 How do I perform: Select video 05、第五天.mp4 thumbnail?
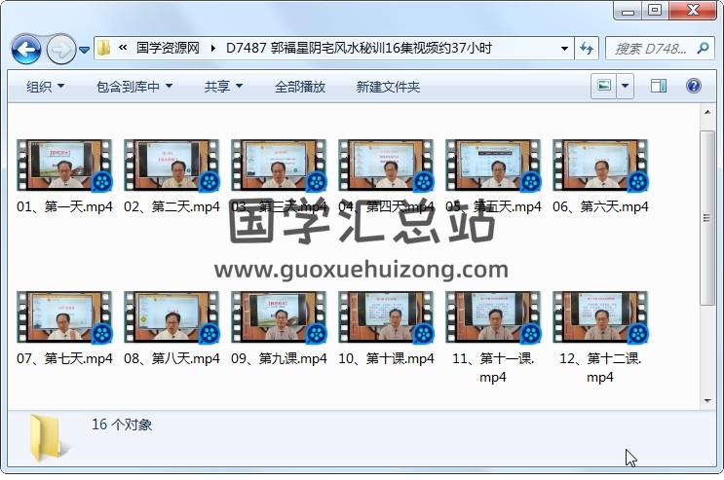click(493, 166)
